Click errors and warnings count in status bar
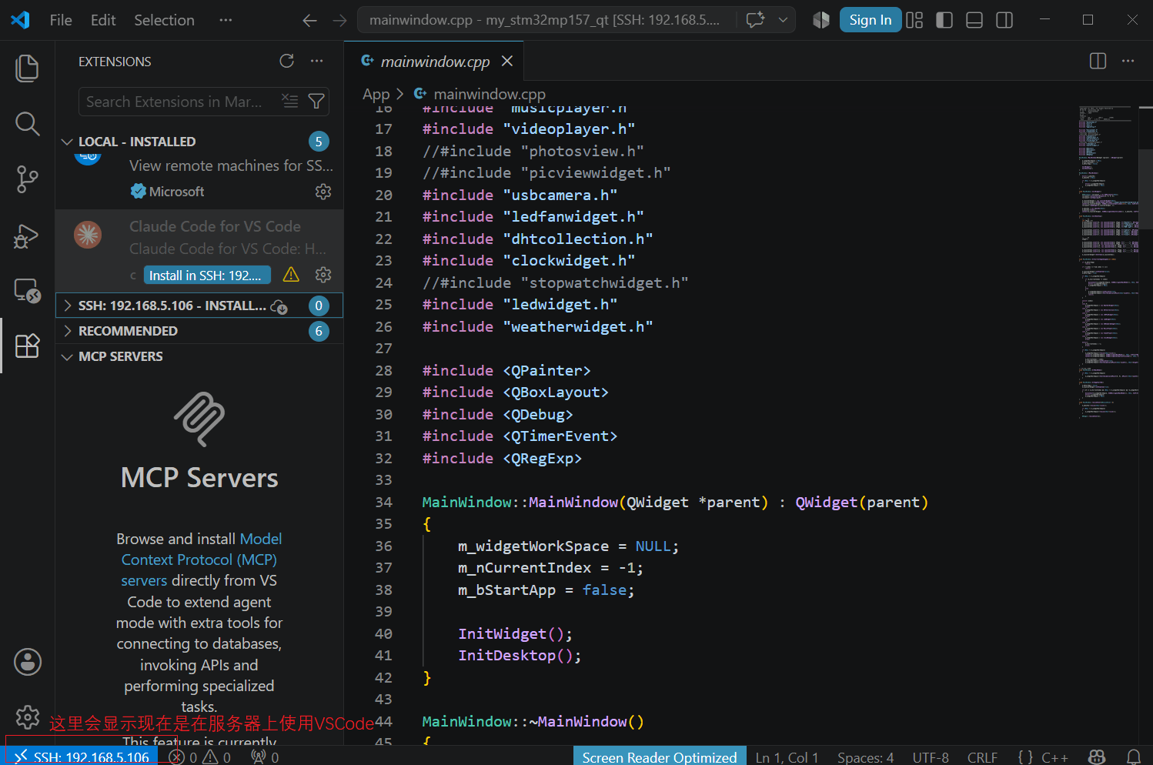The height and width of the screenshot is (765, 1153). coord(200,757)
